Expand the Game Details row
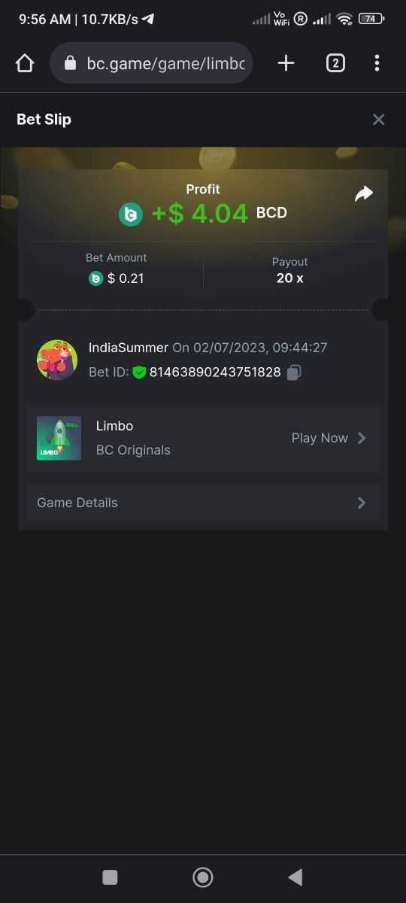 tap(203, 503)
